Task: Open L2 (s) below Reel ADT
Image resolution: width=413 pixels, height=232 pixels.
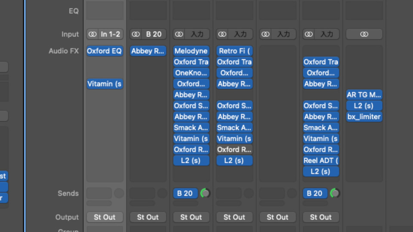Action: [x=321, y=171]
